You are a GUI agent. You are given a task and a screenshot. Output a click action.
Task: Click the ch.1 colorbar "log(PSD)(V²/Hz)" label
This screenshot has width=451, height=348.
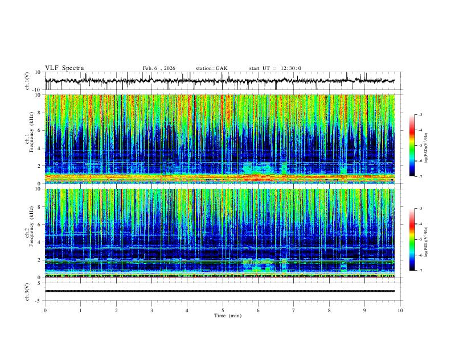426,148
